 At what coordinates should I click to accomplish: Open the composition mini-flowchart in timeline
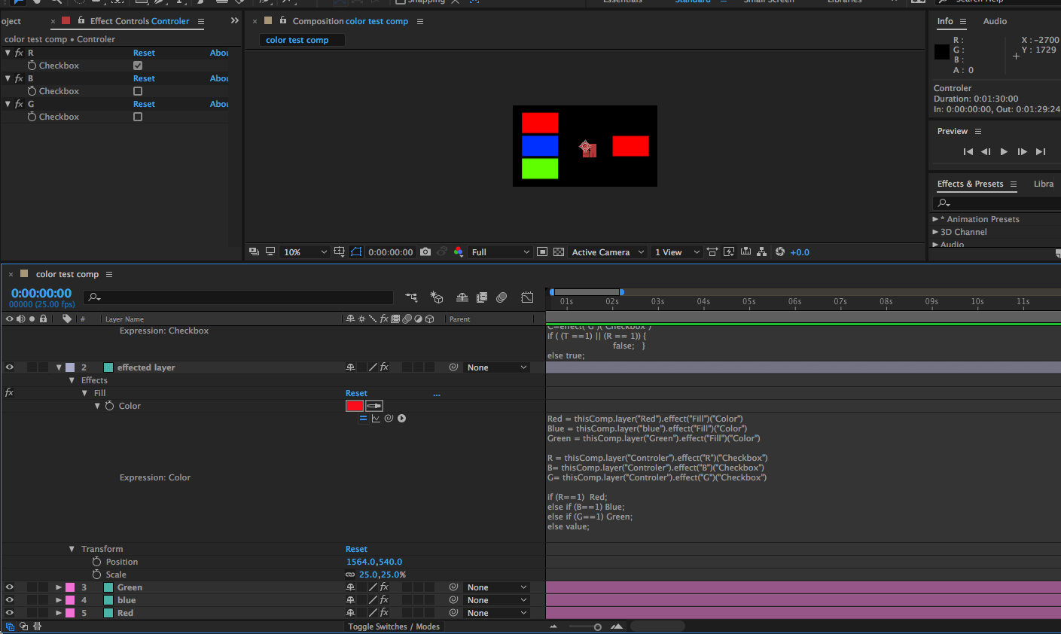click(411, 297)
